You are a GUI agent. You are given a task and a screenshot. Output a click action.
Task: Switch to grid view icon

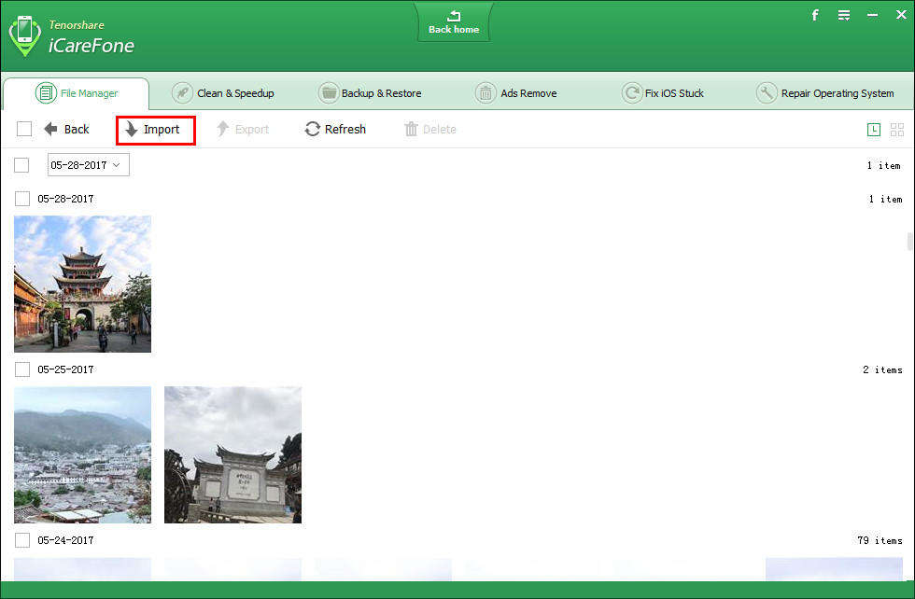click(x=897, y=130)
